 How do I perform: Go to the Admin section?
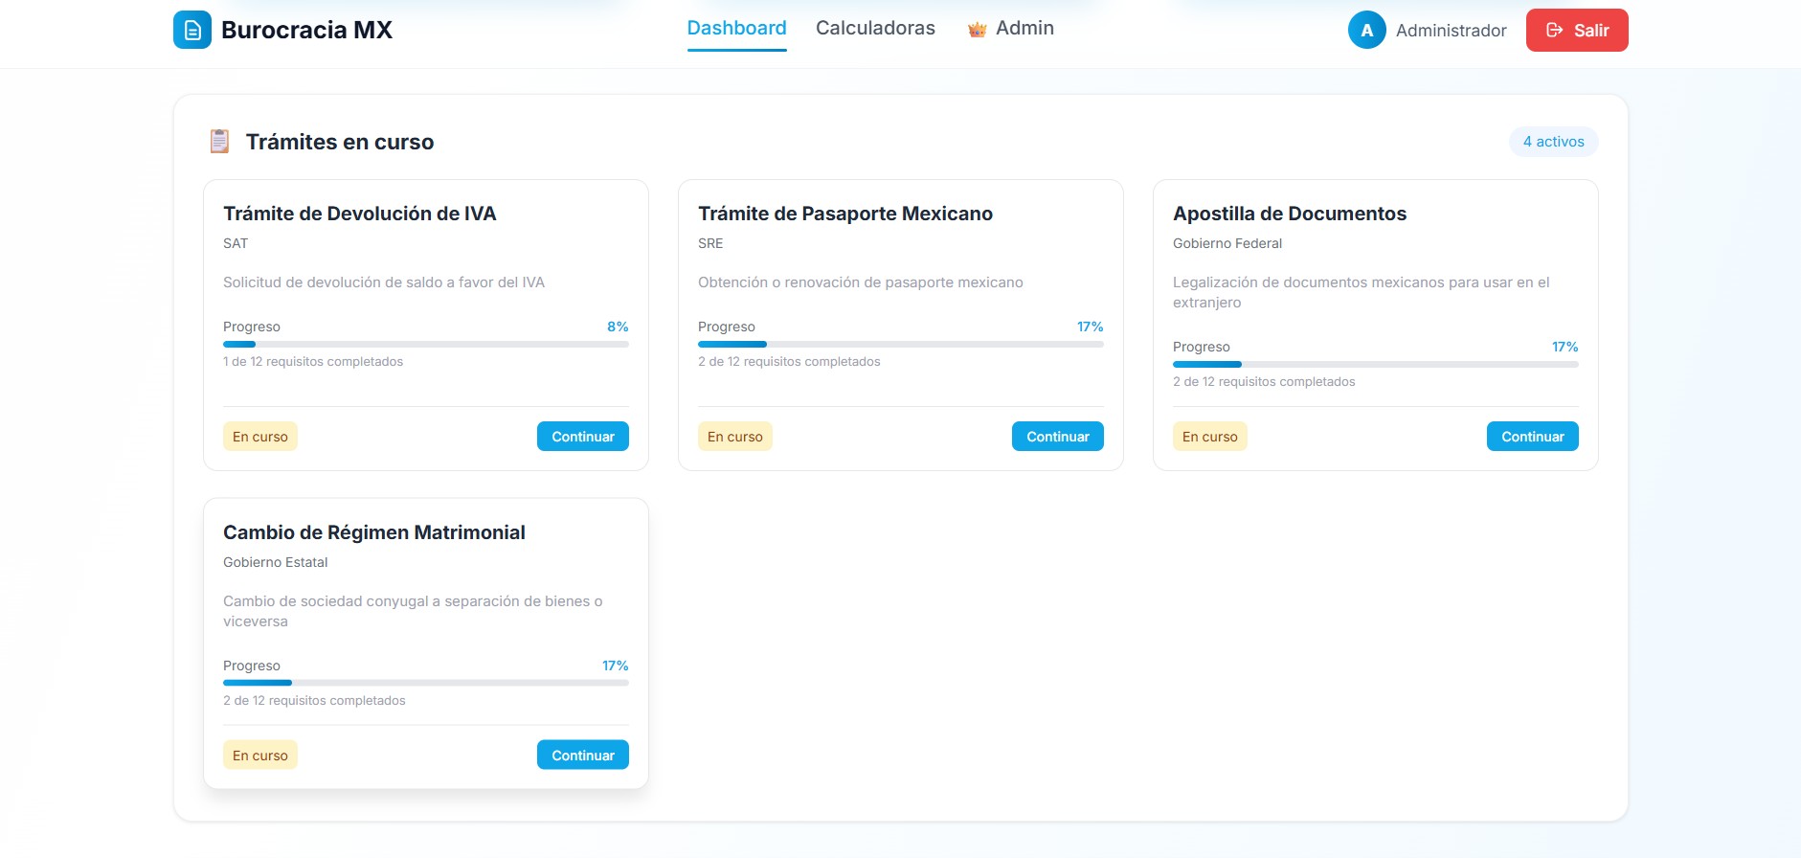[x=1011, y=29]
